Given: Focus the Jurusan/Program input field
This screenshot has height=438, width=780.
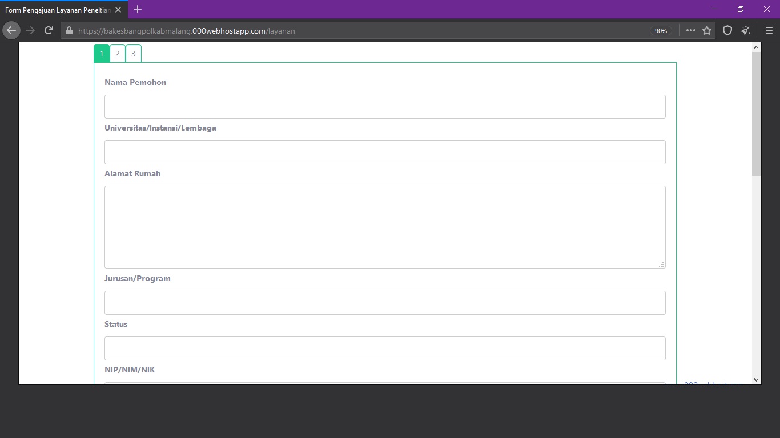Looking at the screenshot, I should pyautogui.click(x=385, y=303).
